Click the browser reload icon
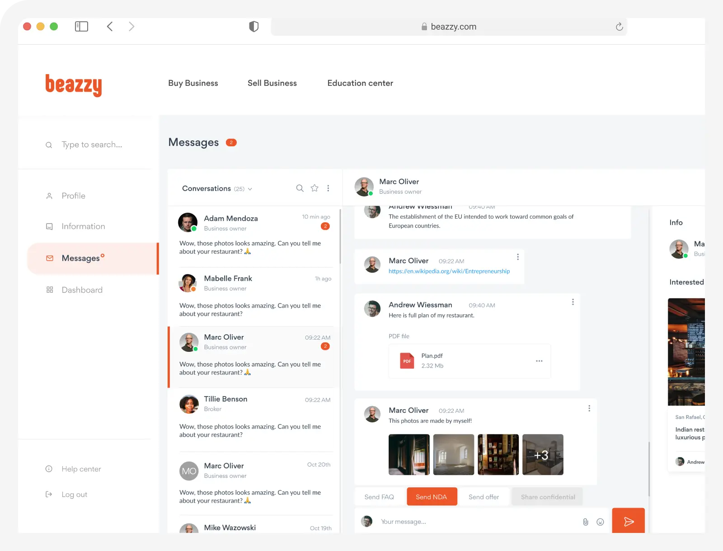Viewport: 723px width, 551px height. [x=619, y=27]
